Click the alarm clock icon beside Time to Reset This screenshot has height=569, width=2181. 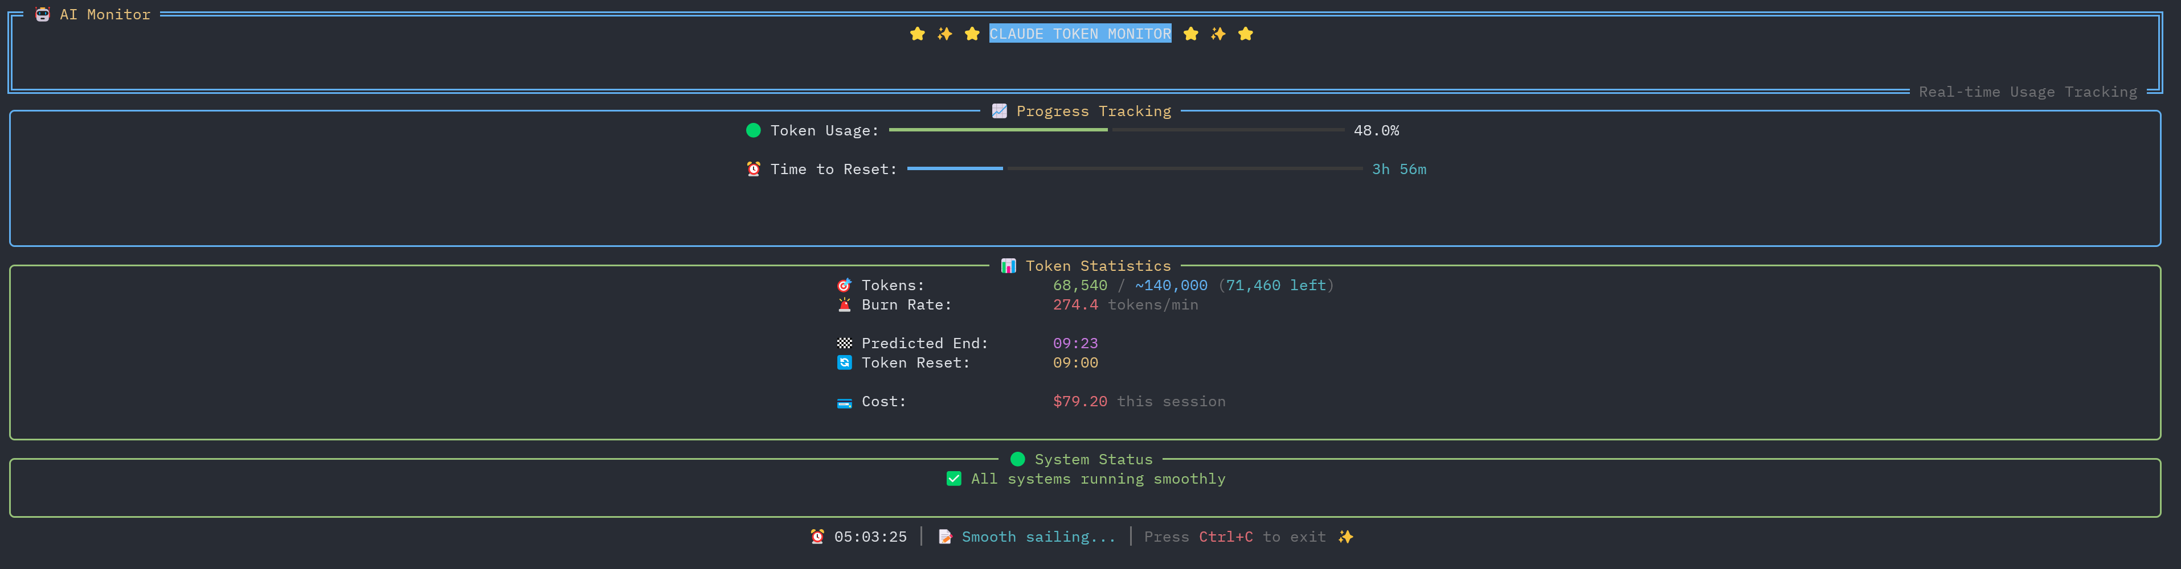752,169
